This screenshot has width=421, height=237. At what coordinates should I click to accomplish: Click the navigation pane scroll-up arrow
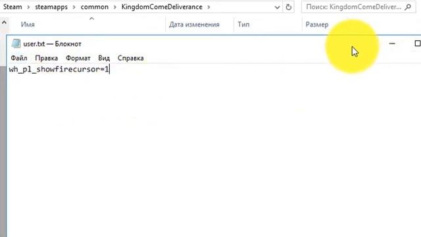point(4,23)
